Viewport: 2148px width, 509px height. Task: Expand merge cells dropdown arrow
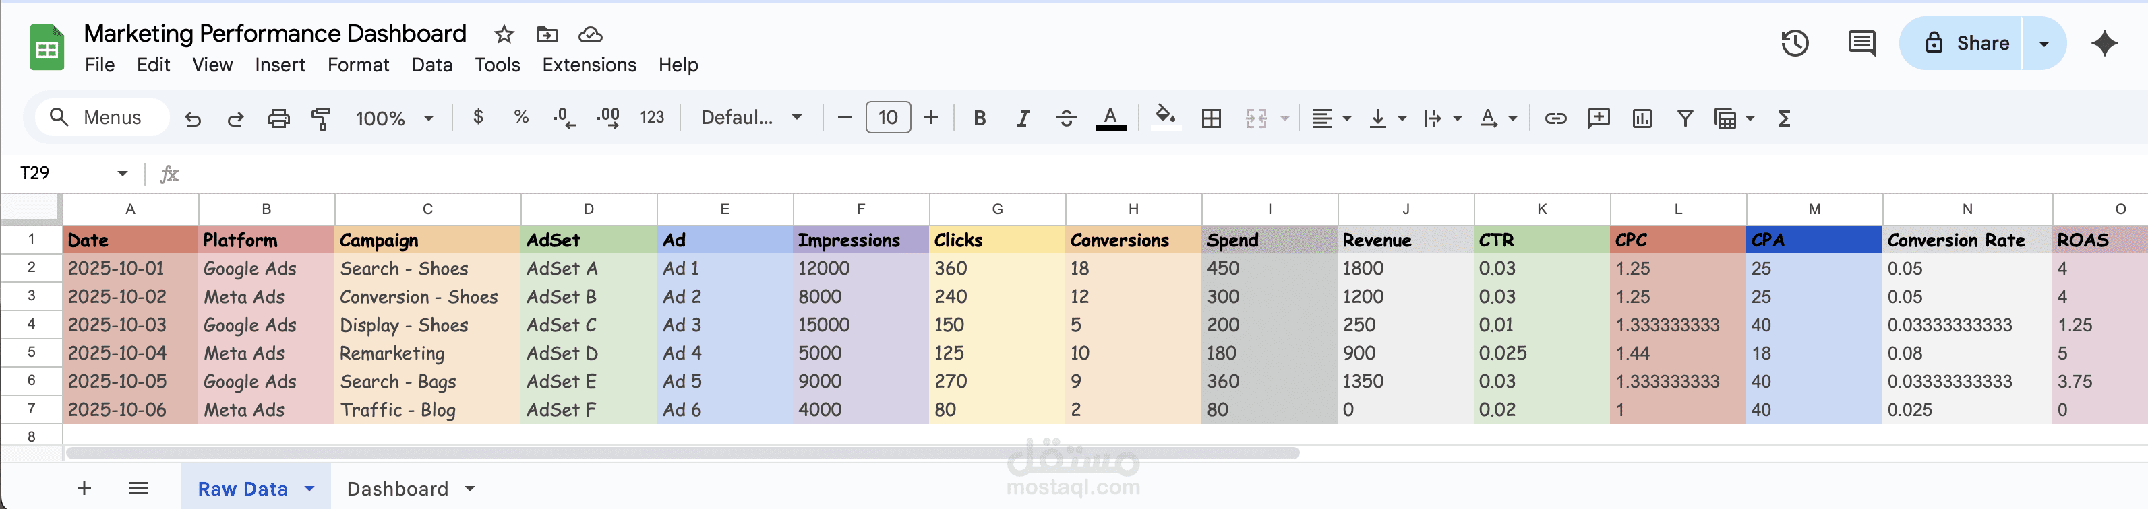pyautogui.click(x=1285, y=118)
